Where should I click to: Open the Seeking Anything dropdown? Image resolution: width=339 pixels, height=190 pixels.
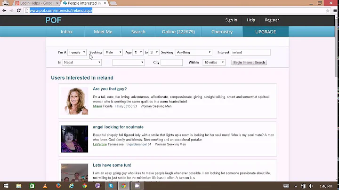coord(194,52)
